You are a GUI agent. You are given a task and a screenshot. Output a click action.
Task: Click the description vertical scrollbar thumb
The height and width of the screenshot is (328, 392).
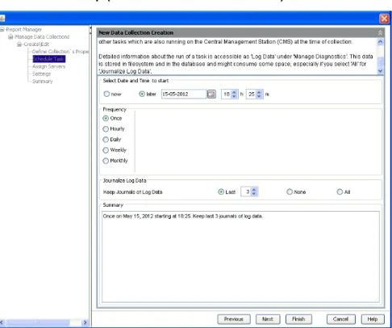380,62
